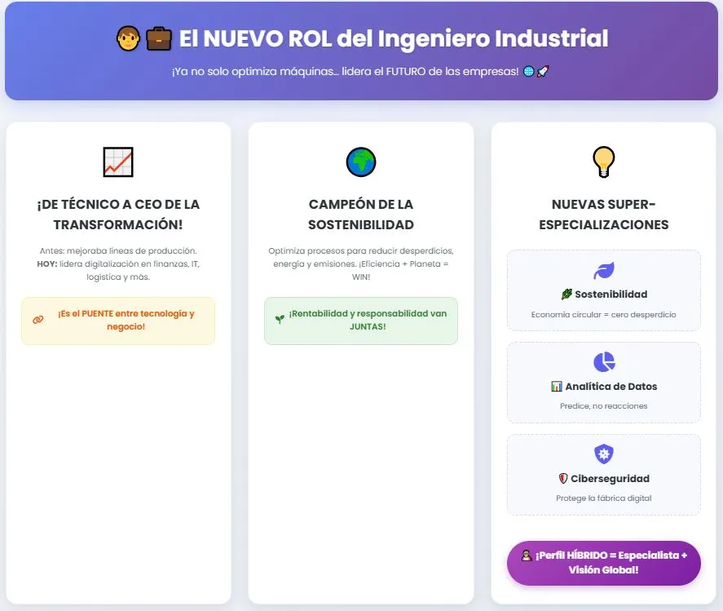Click the globe emoji in subtitle
The image size is (723, 611).
pyautogui.click(x=529, y=72)
